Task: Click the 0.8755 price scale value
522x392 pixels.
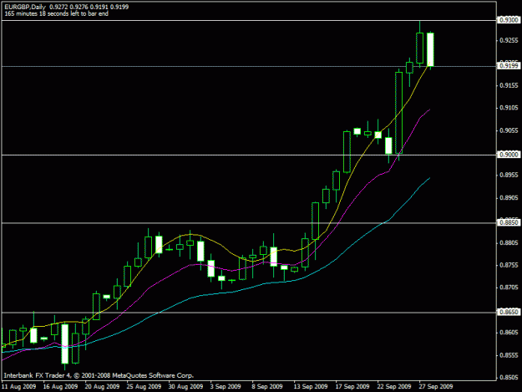Action: [x=509, y=265]
